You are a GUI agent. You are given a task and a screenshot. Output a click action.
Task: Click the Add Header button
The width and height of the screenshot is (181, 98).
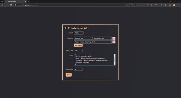coord(78,45)
